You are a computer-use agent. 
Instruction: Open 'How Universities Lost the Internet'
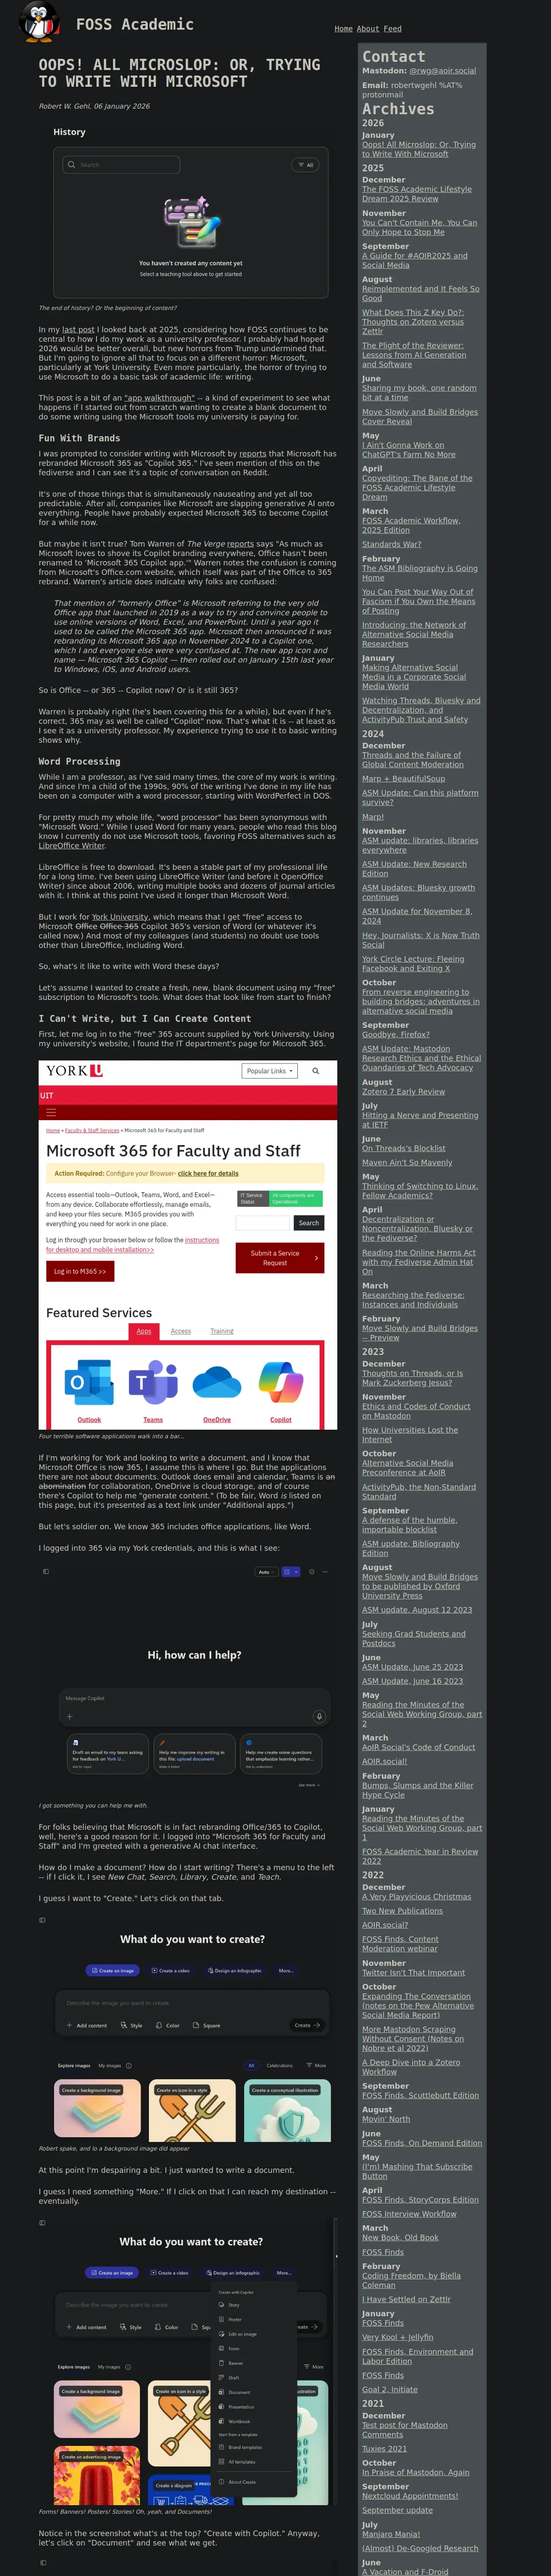(x=410, y=1435)
